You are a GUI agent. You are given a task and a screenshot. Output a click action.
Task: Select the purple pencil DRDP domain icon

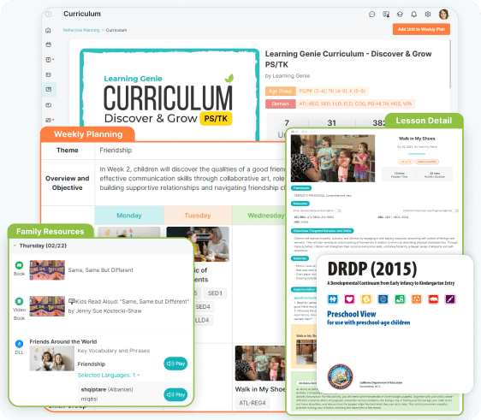pos(450,299)
